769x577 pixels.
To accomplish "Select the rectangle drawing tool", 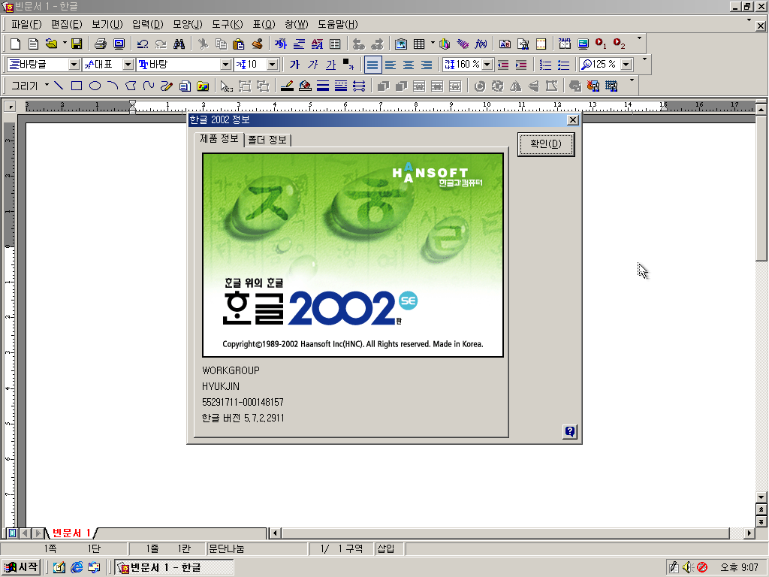I will click(77, 86).
